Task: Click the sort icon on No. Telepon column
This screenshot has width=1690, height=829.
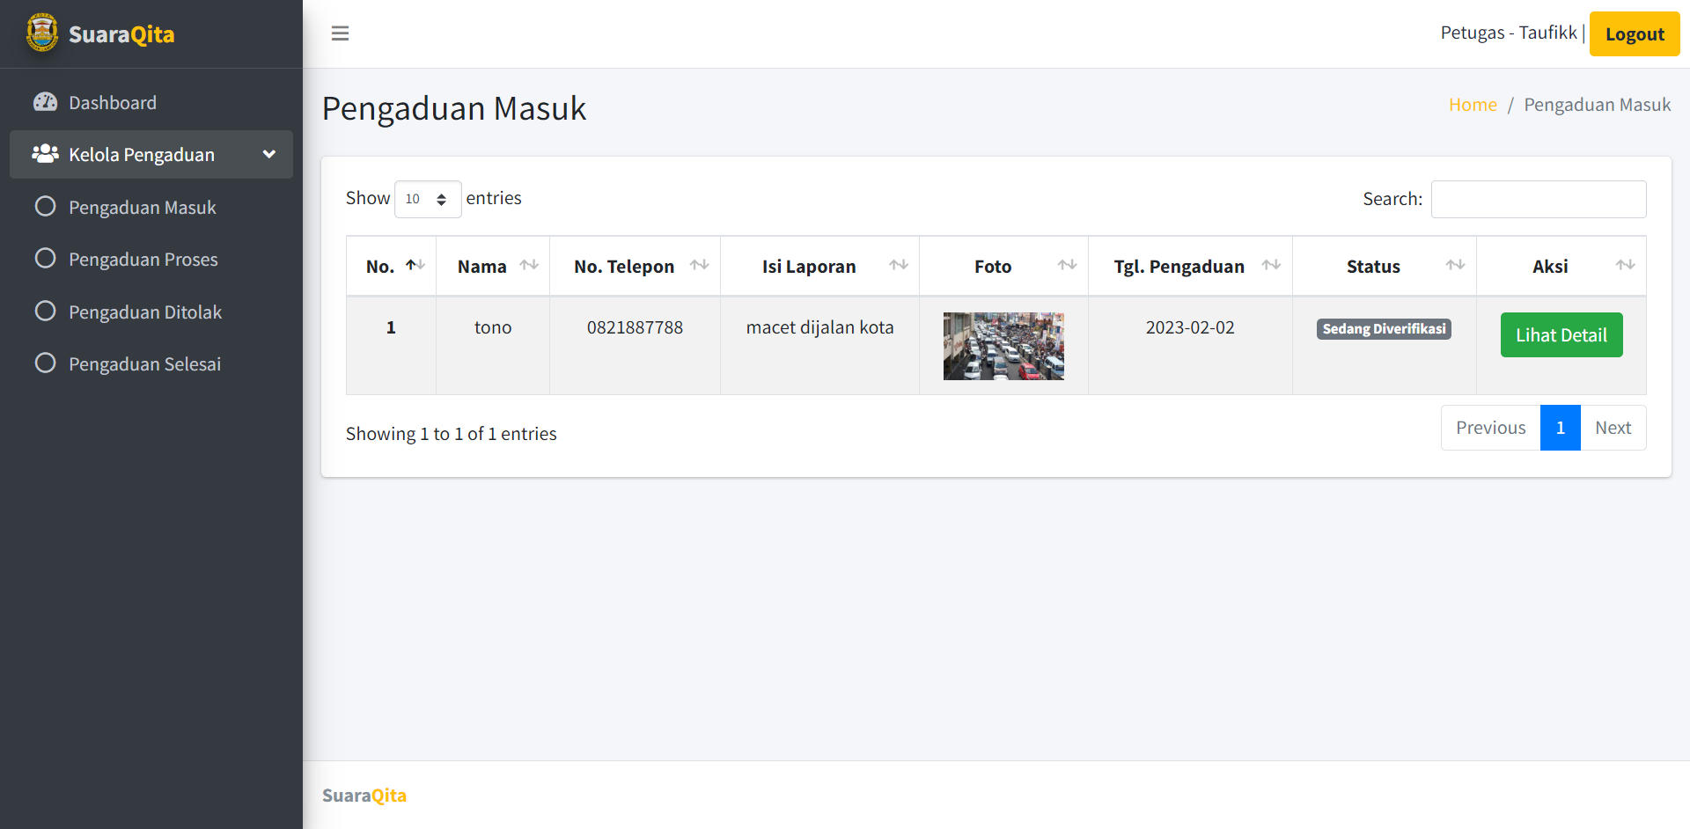Action: point(698,265)
